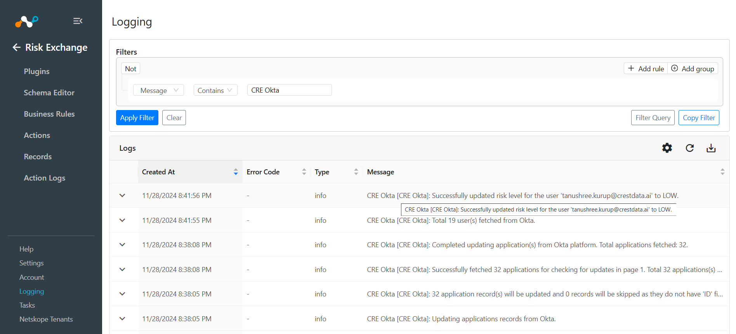The image size is (736, 334).
Task: Open the Actions section
Action: (37, 135)
